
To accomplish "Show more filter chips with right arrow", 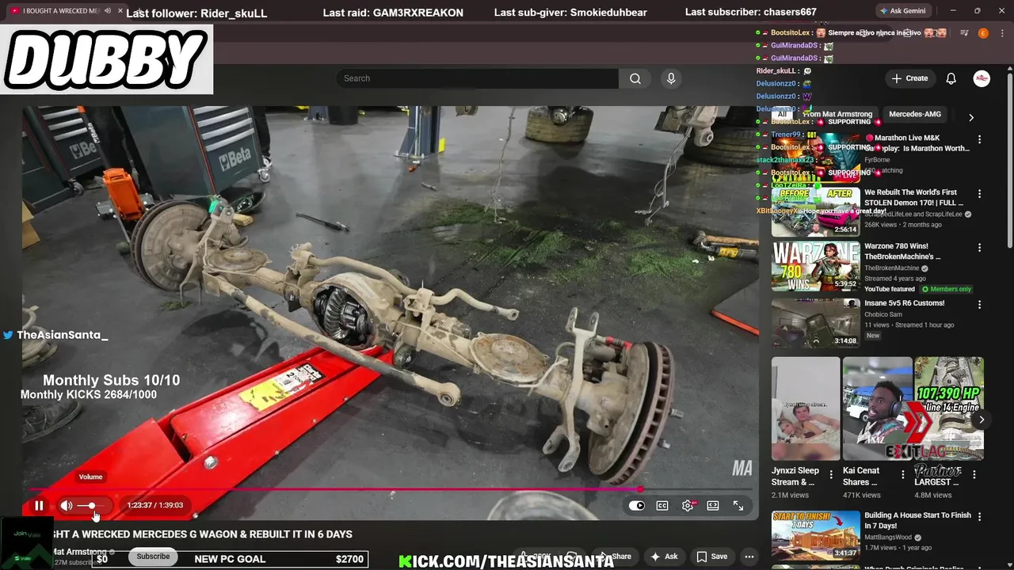I will coord(971,117).
